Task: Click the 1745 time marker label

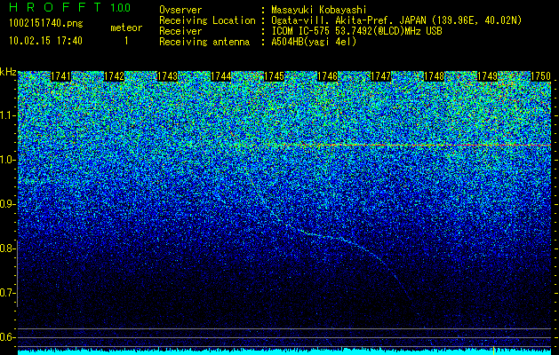Action: click(x=274, y=76)
